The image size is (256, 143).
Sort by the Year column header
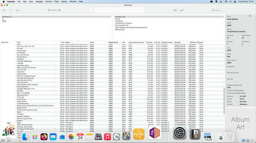point(124,42)
